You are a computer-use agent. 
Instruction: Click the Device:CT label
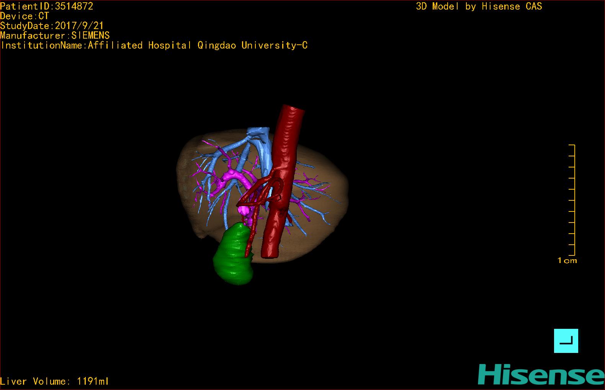(25, 16)
